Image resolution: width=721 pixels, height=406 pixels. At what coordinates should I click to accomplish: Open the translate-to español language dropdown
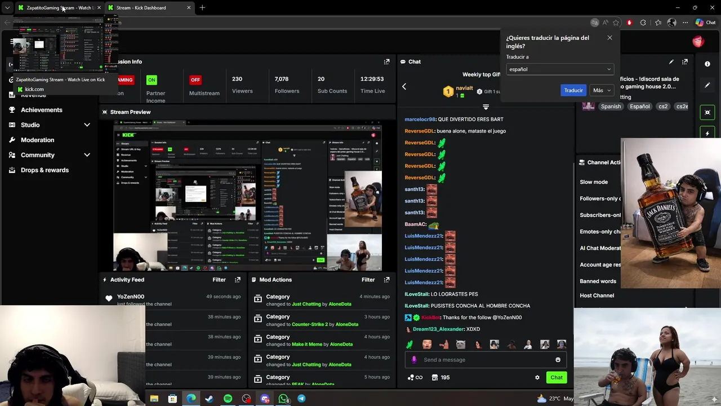point(559,69)
